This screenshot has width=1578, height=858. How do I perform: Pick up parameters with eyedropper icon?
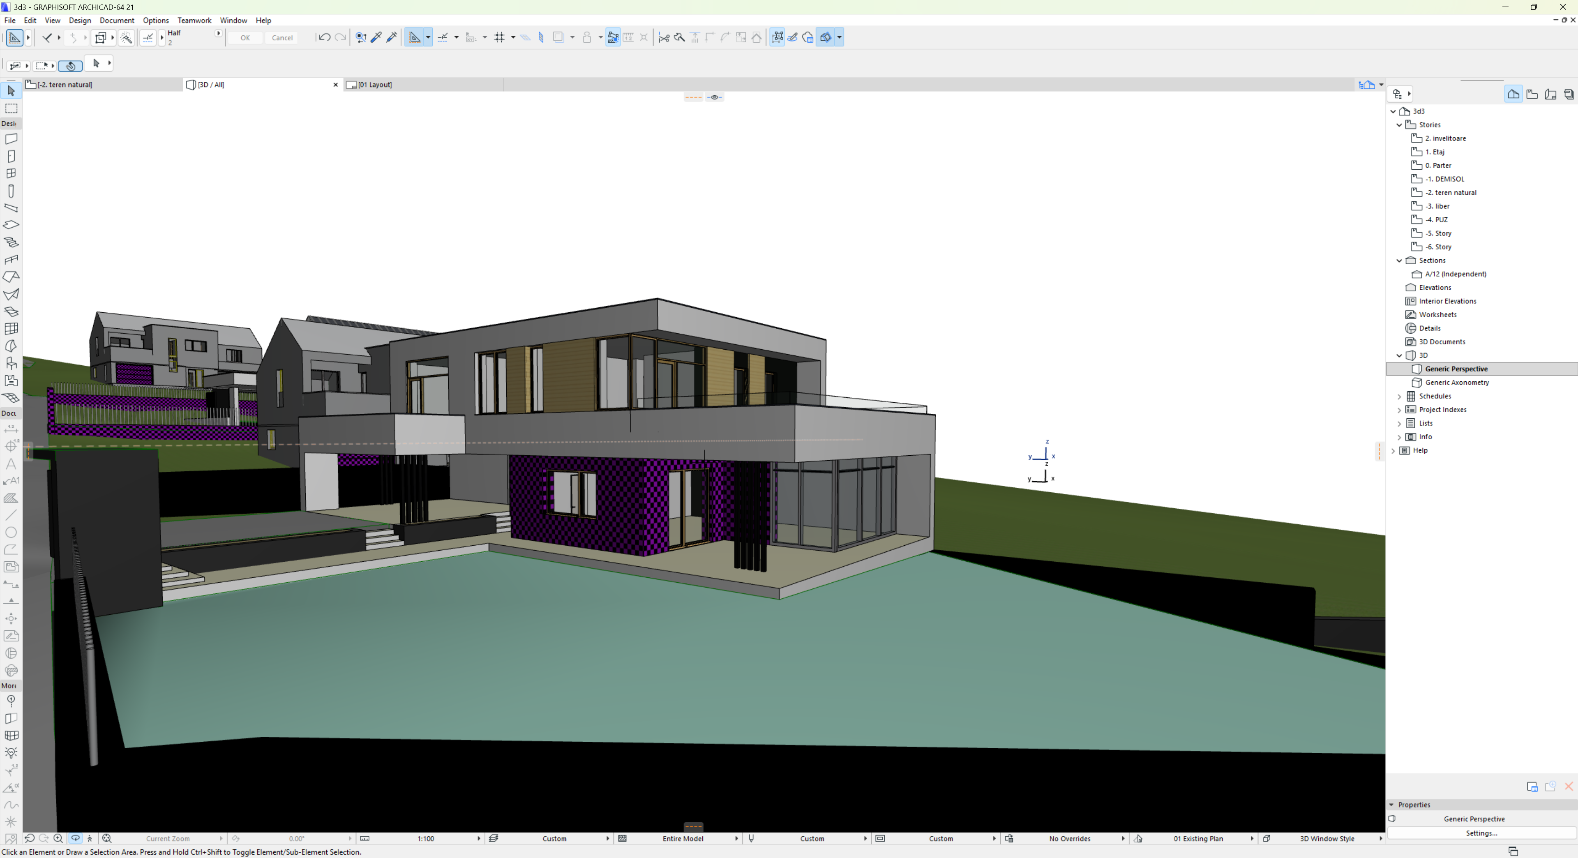click(377, 37)
